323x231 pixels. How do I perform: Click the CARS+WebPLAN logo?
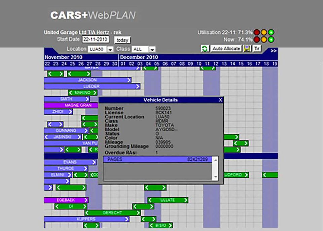click(x=93, y=15)
